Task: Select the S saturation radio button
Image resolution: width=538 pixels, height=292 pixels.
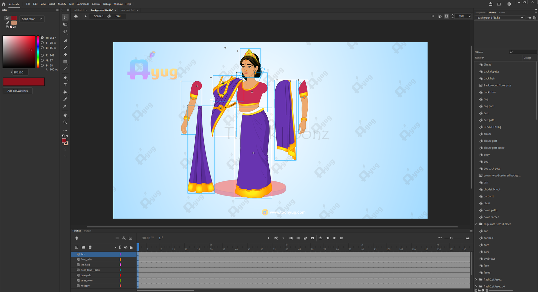Action: (x=42, y=43)
